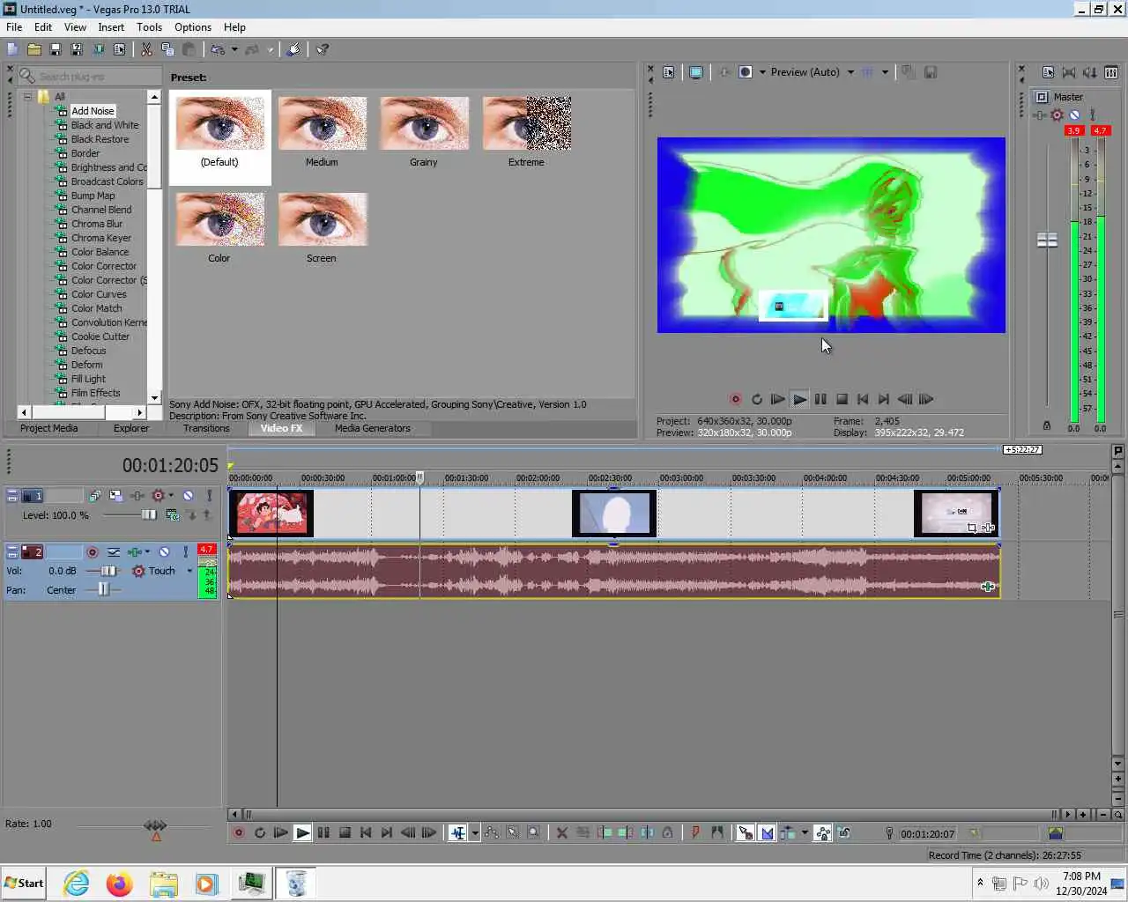The height and width of the screenshot is (902, 1128).
Task: Open track 1 automation settings dropdown arrow
Action: (171, 496)
